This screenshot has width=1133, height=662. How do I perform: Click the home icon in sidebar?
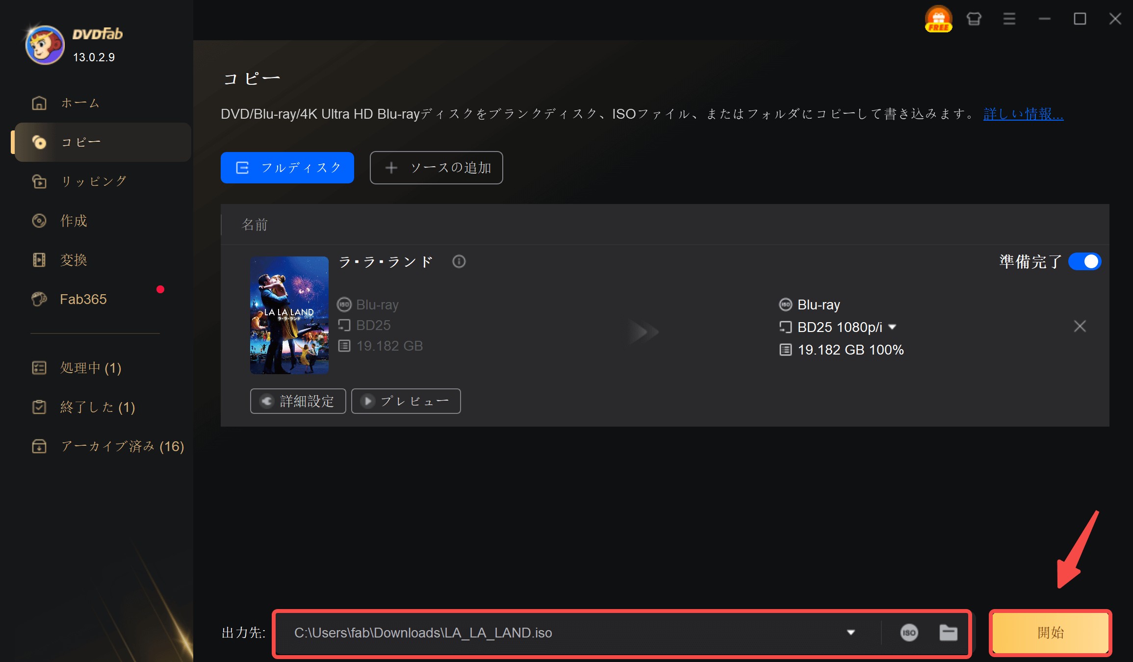(x=39, y=103)
